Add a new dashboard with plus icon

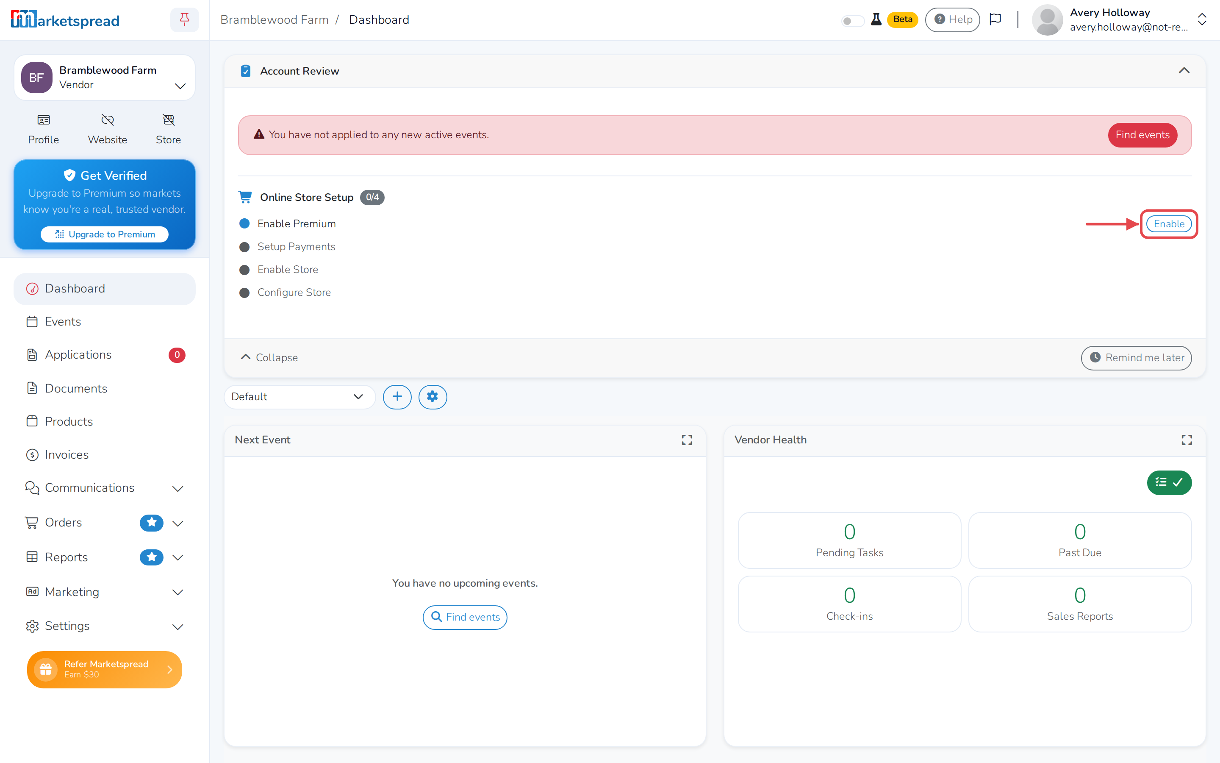(x=397, y=397)
